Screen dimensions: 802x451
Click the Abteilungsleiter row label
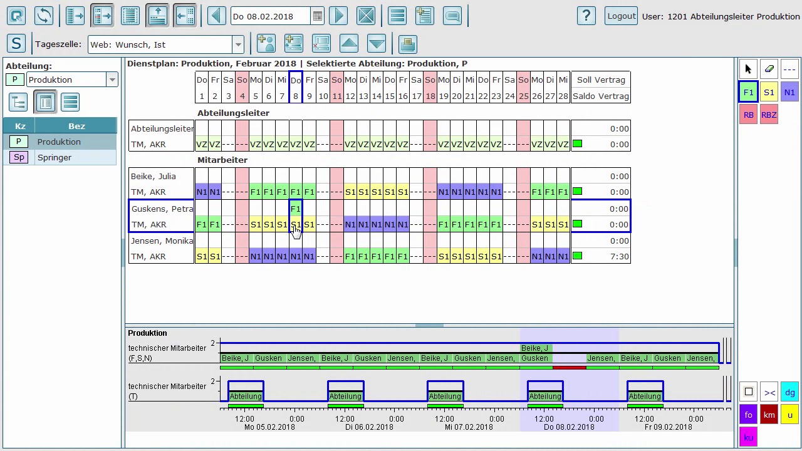point(162,128)
